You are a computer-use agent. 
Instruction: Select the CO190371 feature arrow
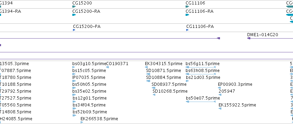click(108, 67)
